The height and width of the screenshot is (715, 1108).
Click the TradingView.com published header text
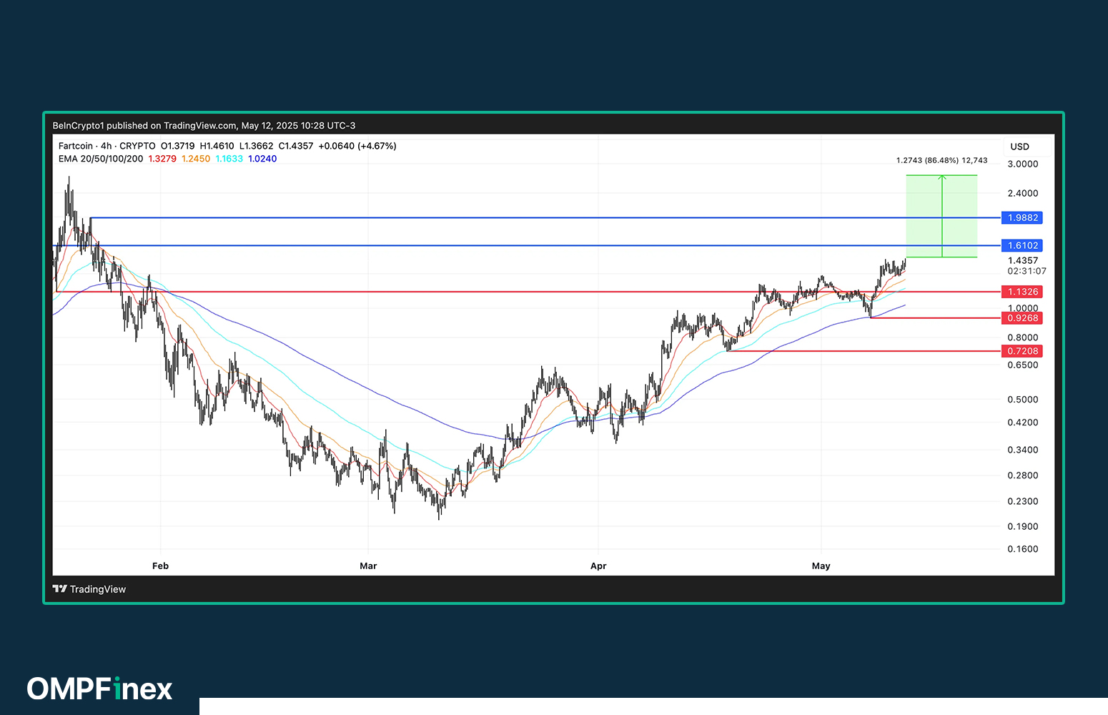[x=204, y=125]
